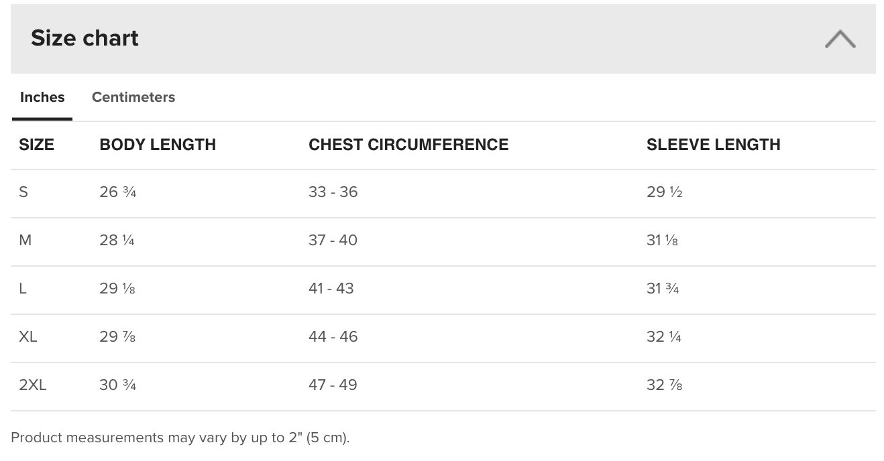Click the BODY LENGTH column header
Viewport: 884px width, 461px height.
(158, 145)
